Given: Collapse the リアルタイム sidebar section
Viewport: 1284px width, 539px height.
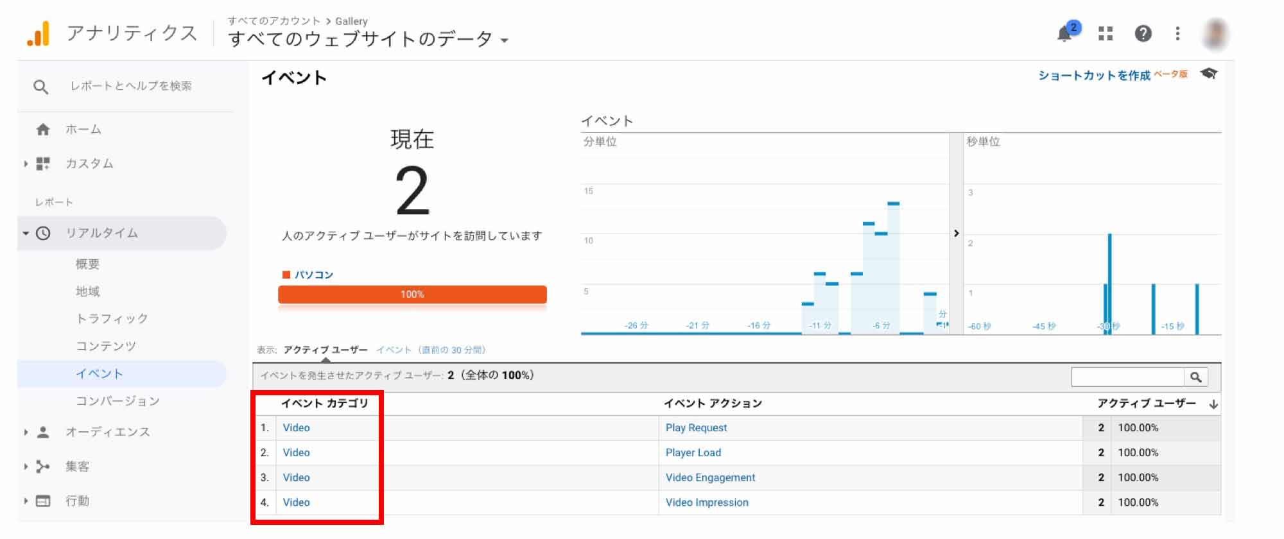Looking at the screenshot, I should click(101, 233).
